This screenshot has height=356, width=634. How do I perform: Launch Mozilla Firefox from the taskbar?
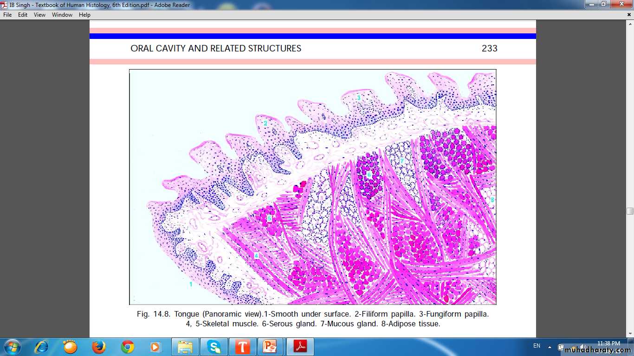[x=98, y=347]
